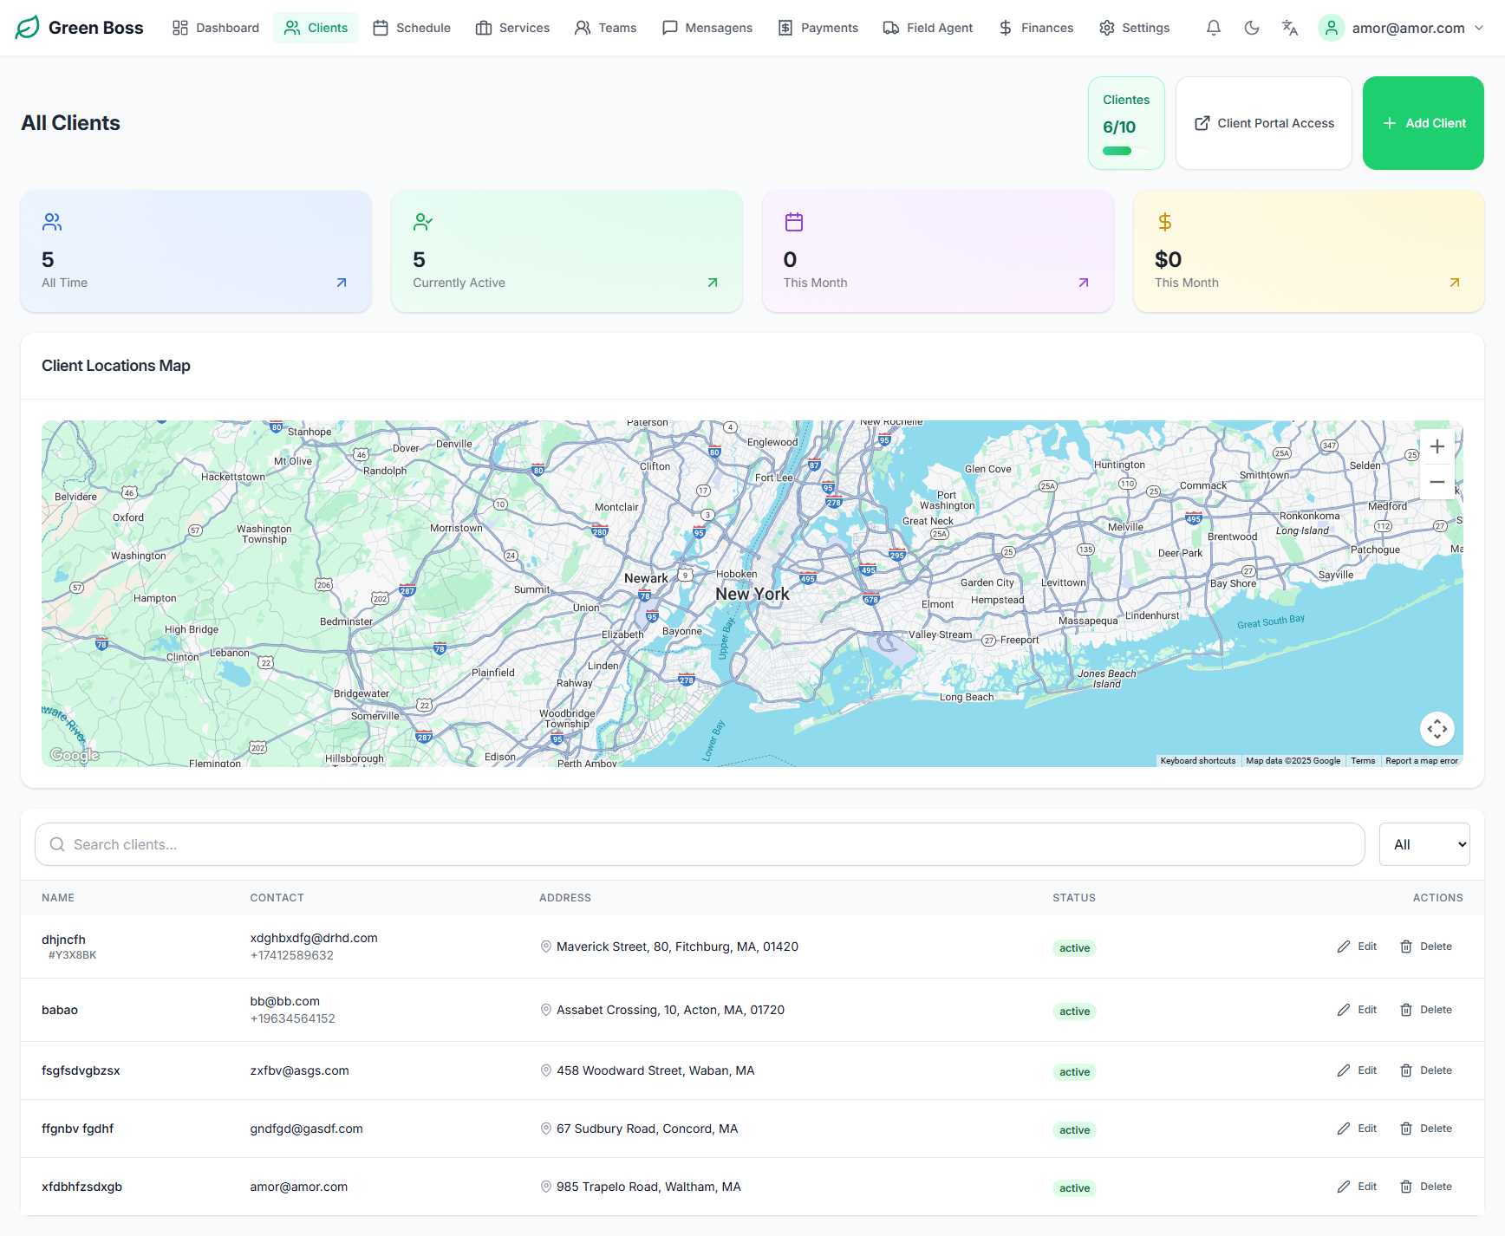Edit the fsgfsdvgbzsx client
This screenshot has height=1236, width=1505.
(x=1357, y=1070)
